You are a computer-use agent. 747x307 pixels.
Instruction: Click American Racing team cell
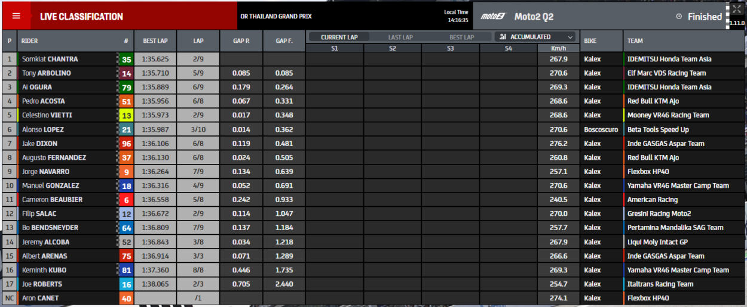(x=653, y=200)
